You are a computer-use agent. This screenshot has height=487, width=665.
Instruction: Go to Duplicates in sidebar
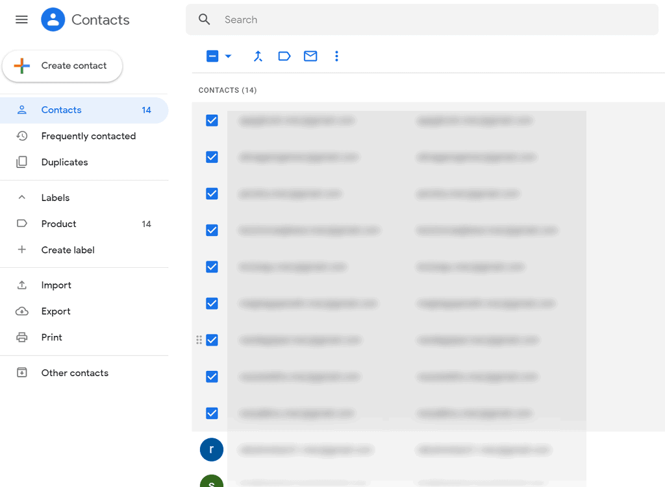(x=64, y=162)
